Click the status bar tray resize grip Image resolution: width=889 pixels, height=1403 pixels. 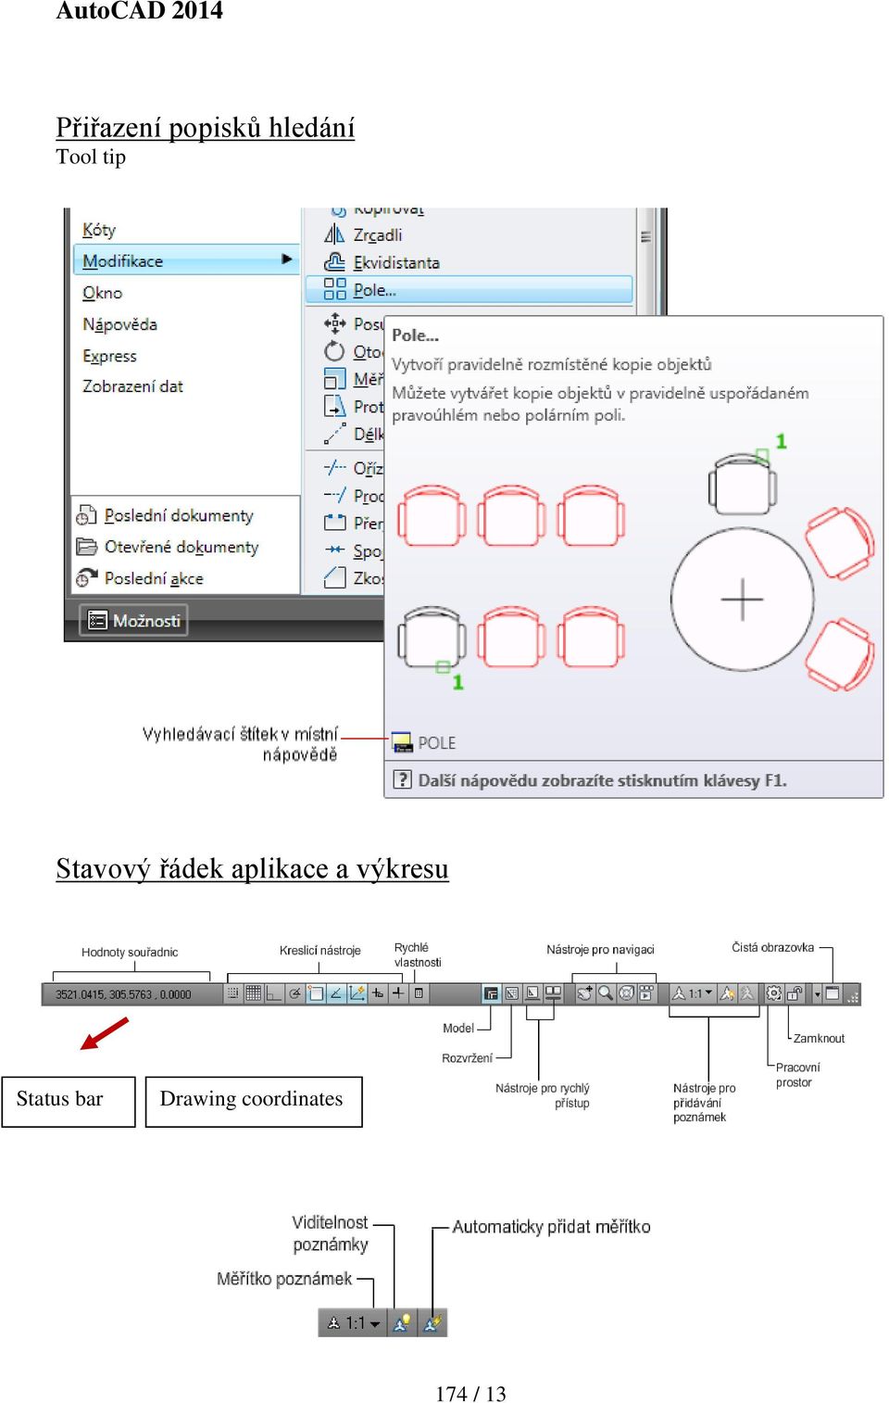coord(854,996)
